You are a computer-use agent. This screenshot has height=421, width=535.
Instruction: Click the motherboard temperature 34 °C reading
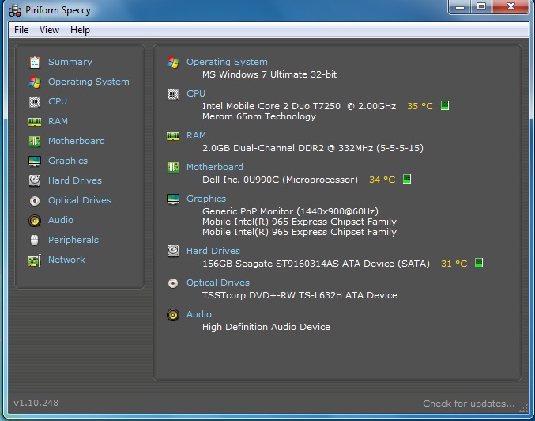[382, 180]
